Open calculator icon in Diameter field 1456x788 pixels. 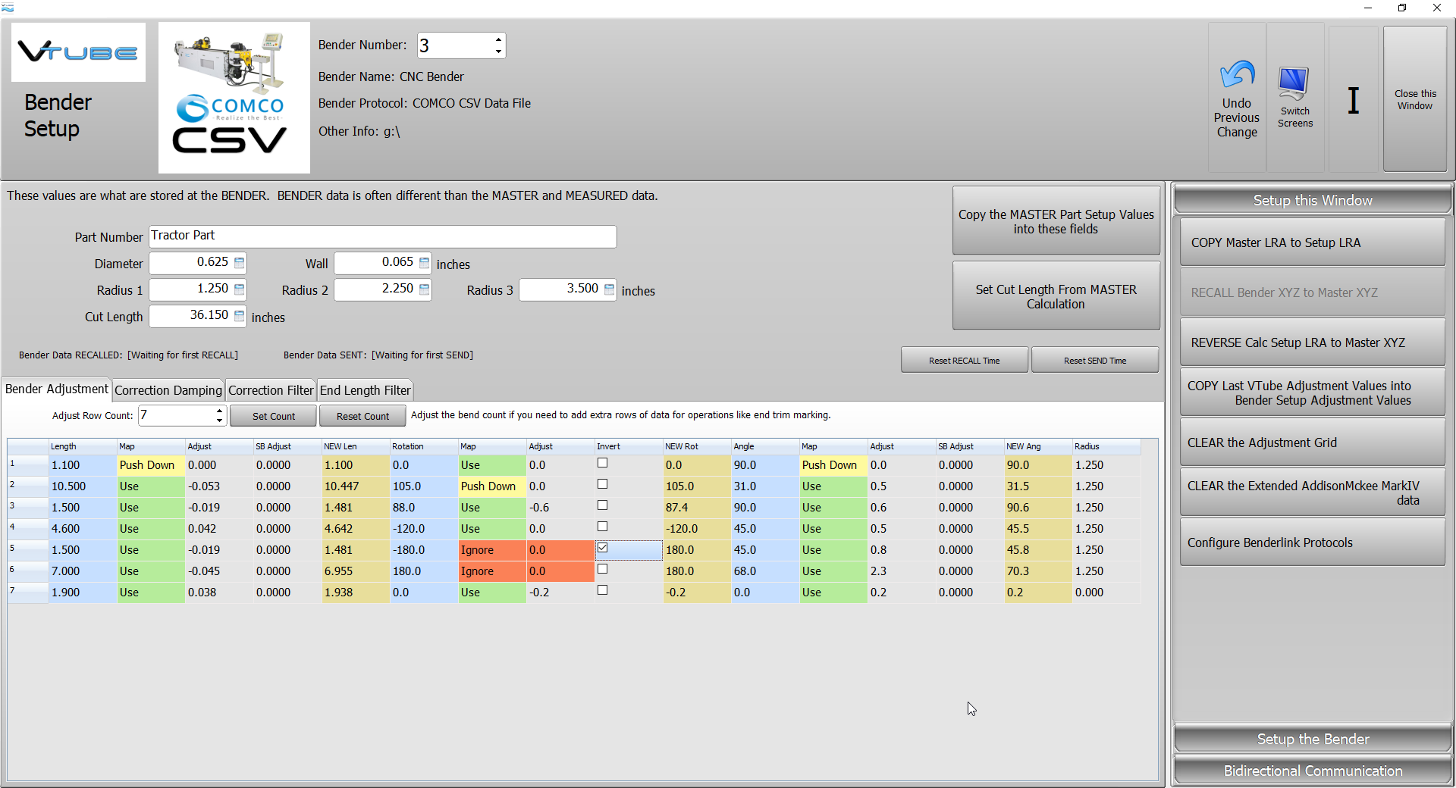(x=240, y=263)
